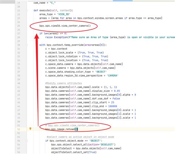
Task: Click the cam_name = "C_" line
Action: point(44,3)
